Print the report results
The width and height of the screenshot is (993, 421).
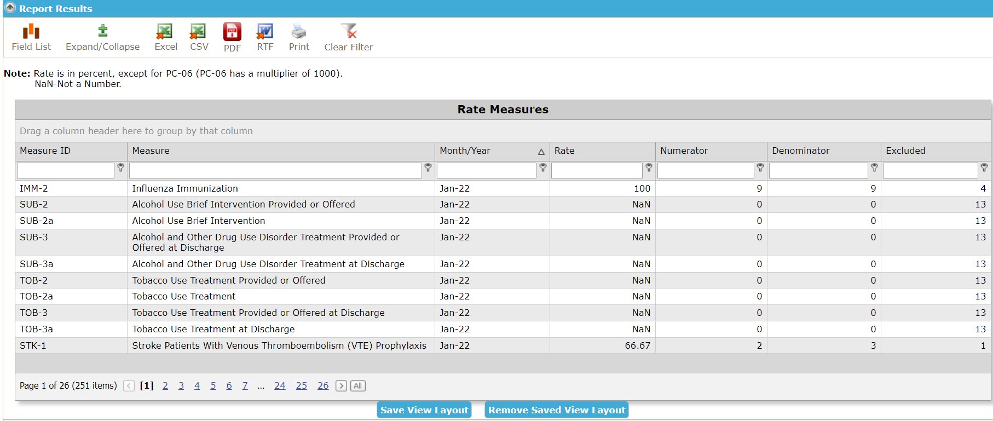(299, 37)
